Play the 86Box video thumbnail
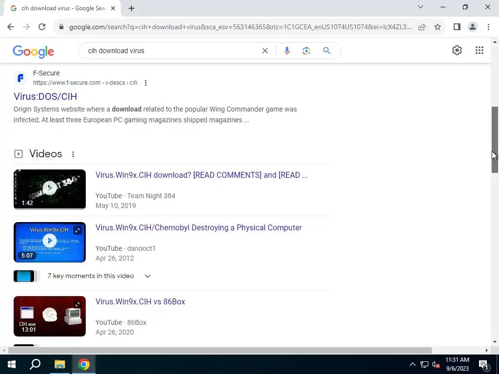Viewport: 499px width, 374px height. [50, 316]
